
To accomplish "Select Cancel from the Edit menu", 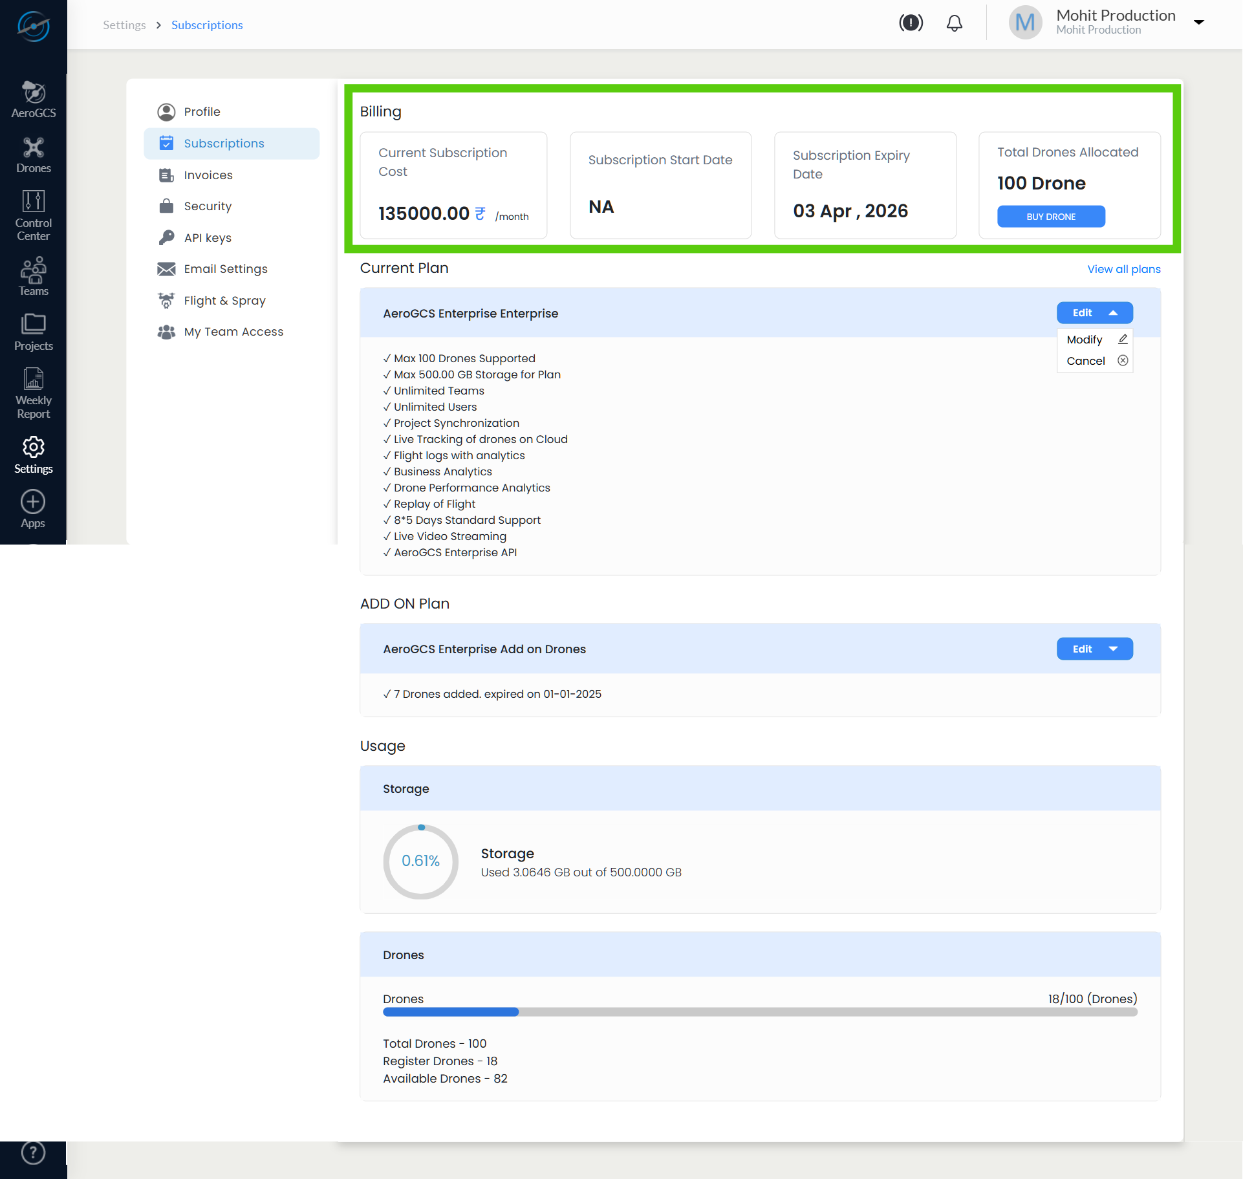I will (x=1094, y=361).
